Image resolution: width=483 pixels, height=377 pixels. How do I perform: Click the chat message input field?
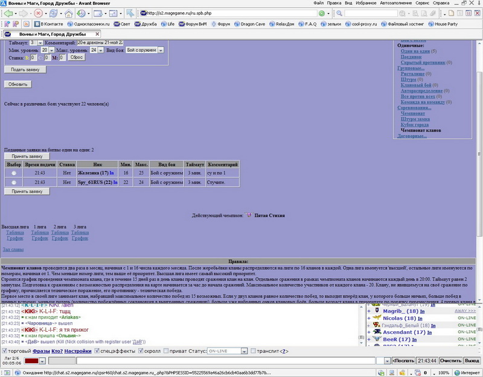coord(225,361)
